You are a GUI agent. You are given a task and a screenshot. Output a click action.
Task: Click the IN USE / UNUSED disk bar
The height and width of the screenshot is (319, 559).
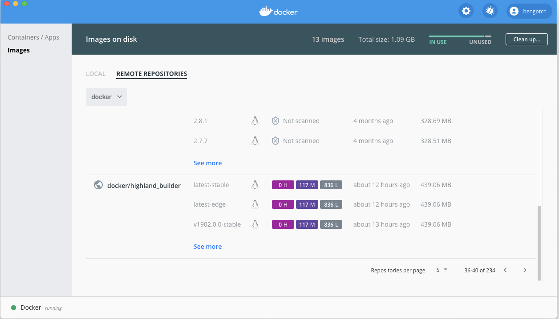tap(460, 36)
